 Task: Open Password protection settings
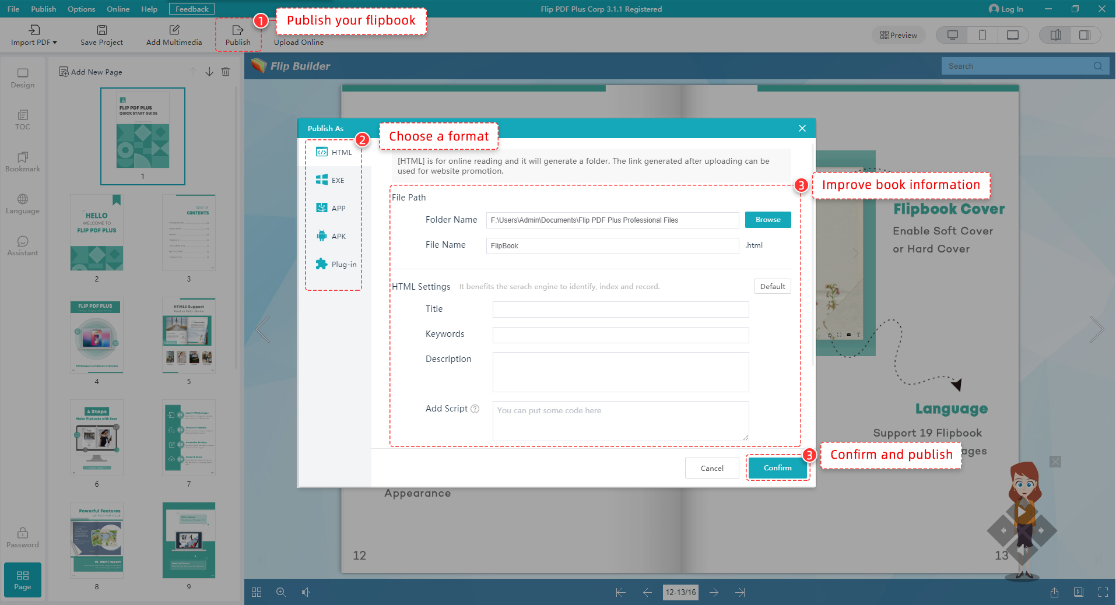22,536
